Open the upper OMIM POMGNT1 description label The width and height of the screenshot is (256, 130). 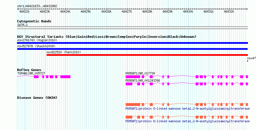188,109
